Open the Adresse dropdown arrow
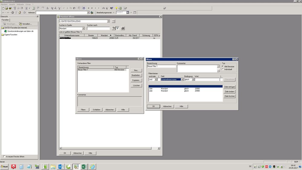 click(88, 12)
